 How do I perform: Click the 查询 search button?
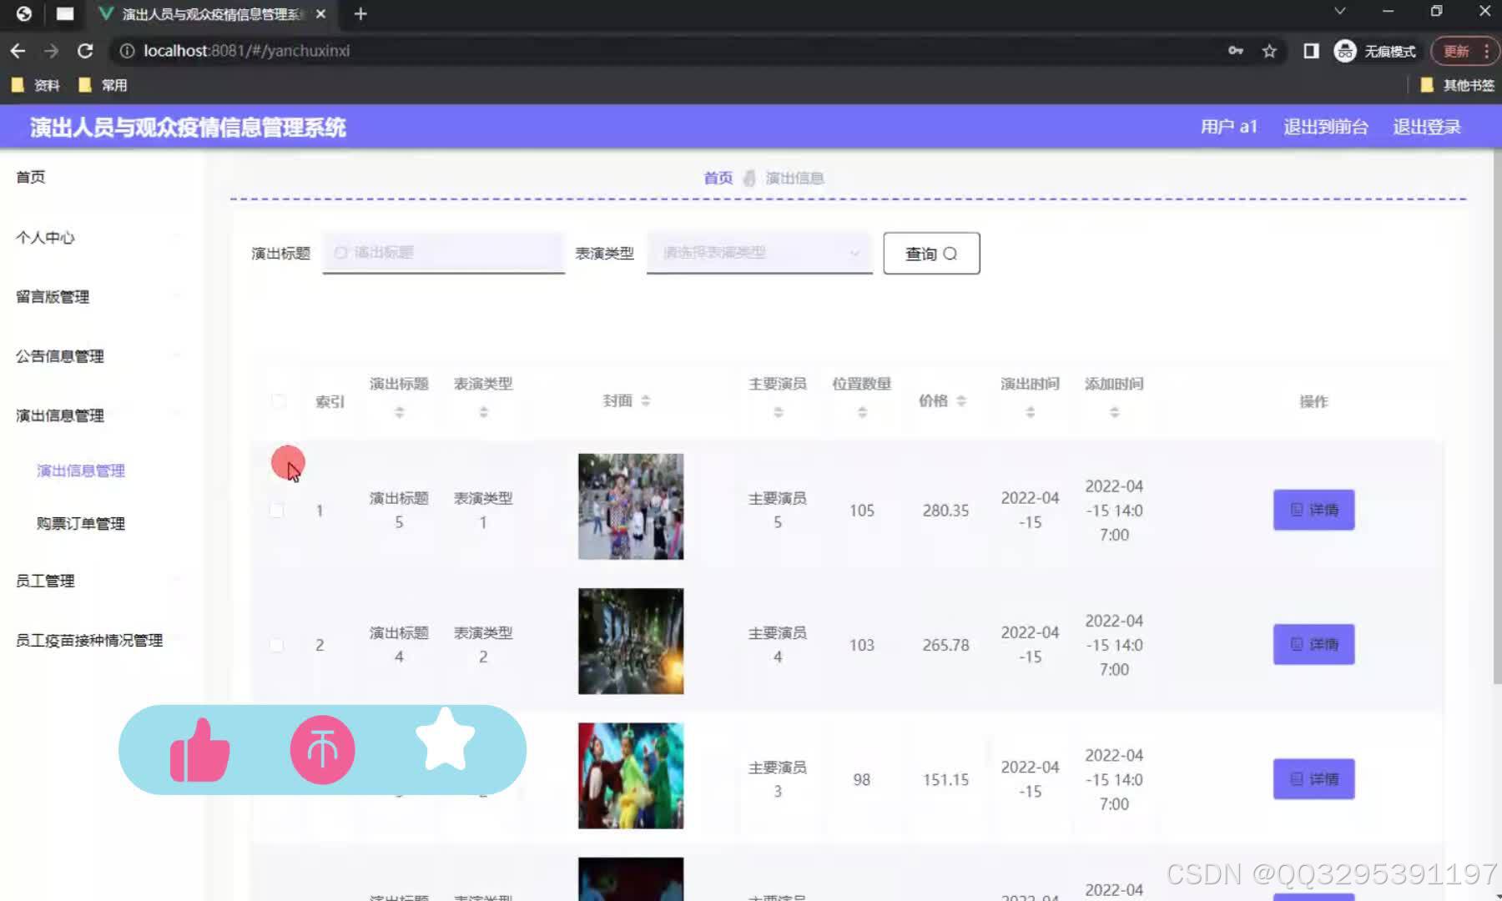point(931,254)
